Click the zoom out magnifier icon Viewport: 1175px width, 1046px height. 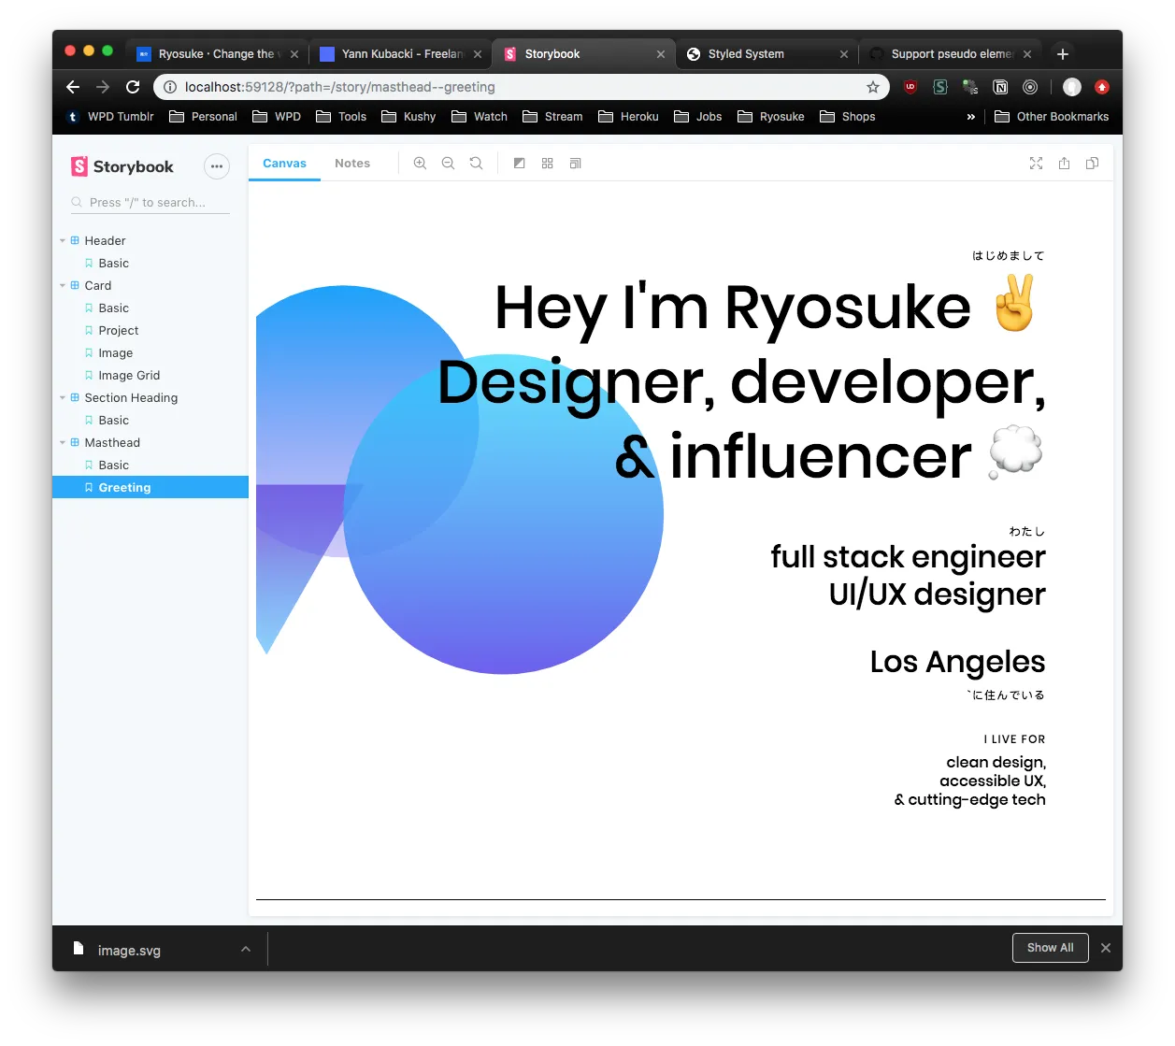pyautogui.click(x=448, y=164)
